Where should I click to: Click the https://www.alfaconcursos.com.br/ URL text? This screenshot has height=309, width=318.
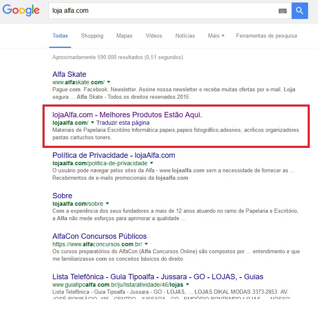[x=97, y=244]
